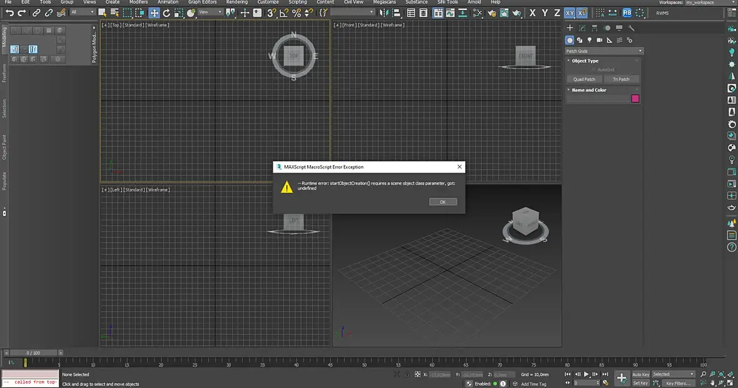Open the pink object color swatch
This screenshot has width=738, height=388.
[x=635, y=99]
